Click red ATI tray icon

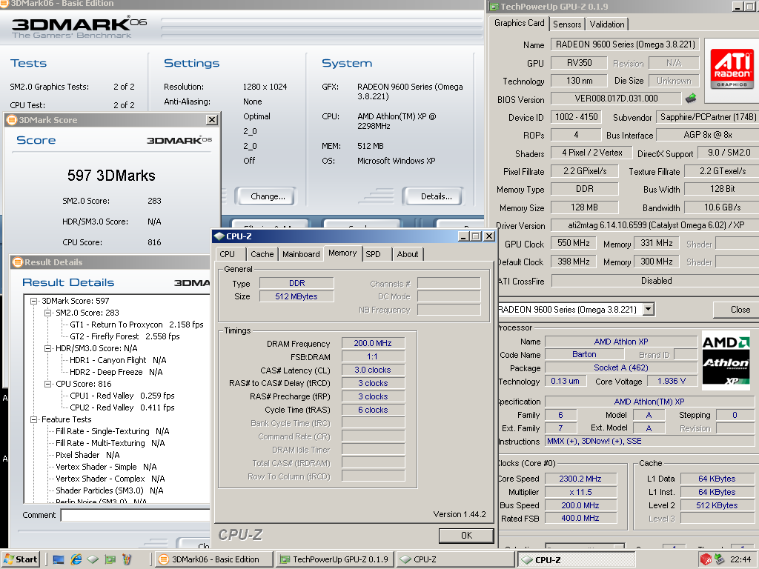click(x=706, y=560)
